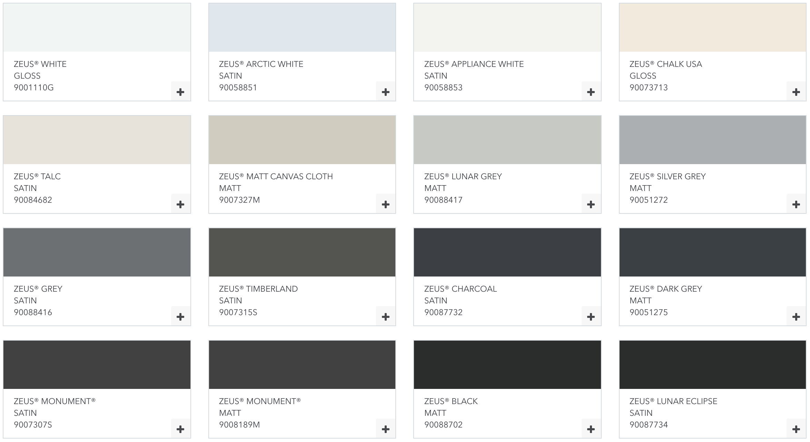Click plus on Zeus Dark Grey Matt
Image resolution: width=810 pixels, height=442 pixels.
[796, 317]
